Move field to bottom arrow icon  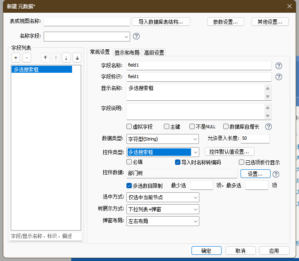coord(77,58)
